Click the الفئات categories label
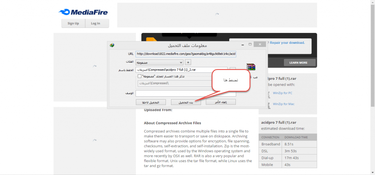 click(129, 62)
